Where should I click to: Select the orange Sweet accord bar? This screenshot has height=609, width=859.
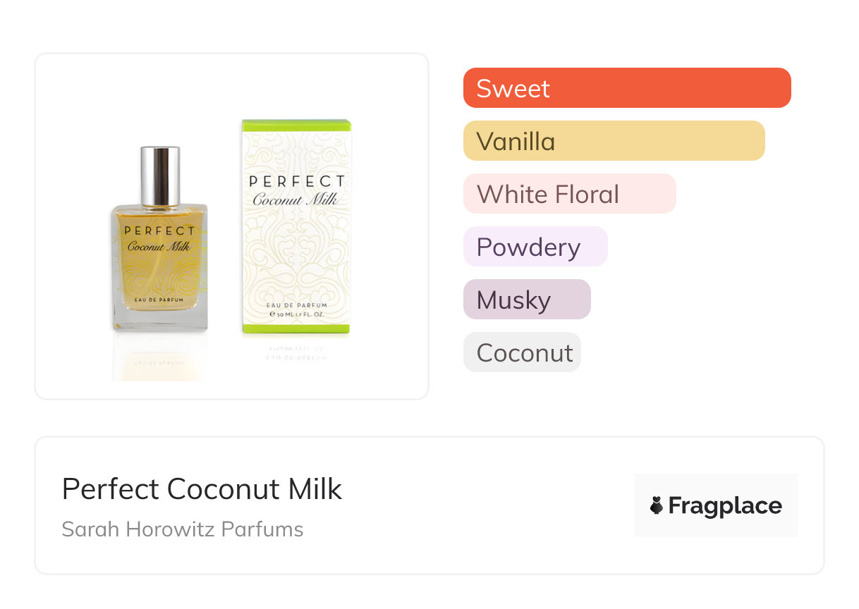click(x=626, y=88)
